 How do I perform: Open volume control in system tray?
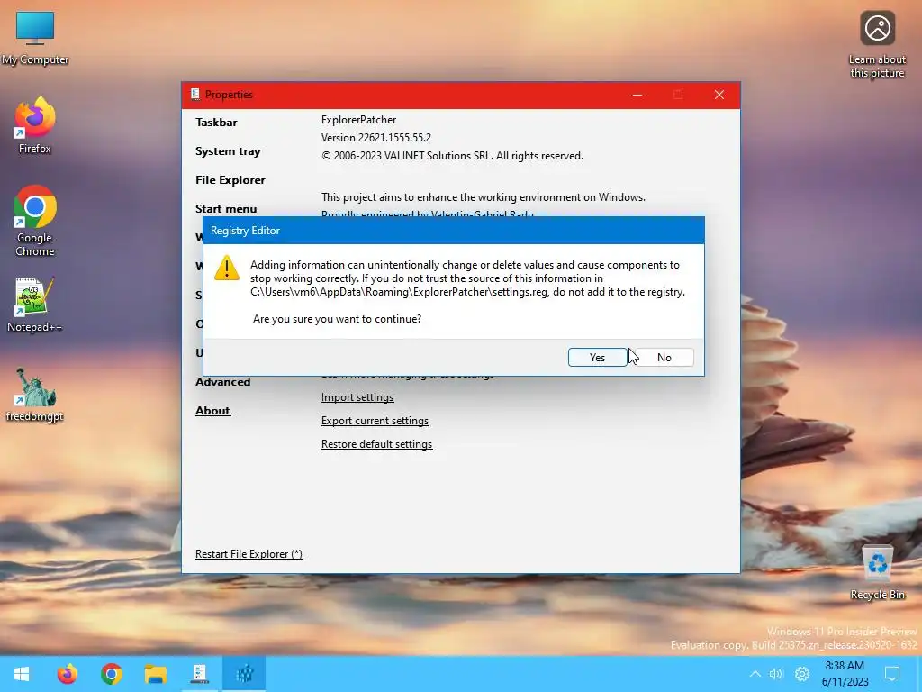[x=777, y=674]
